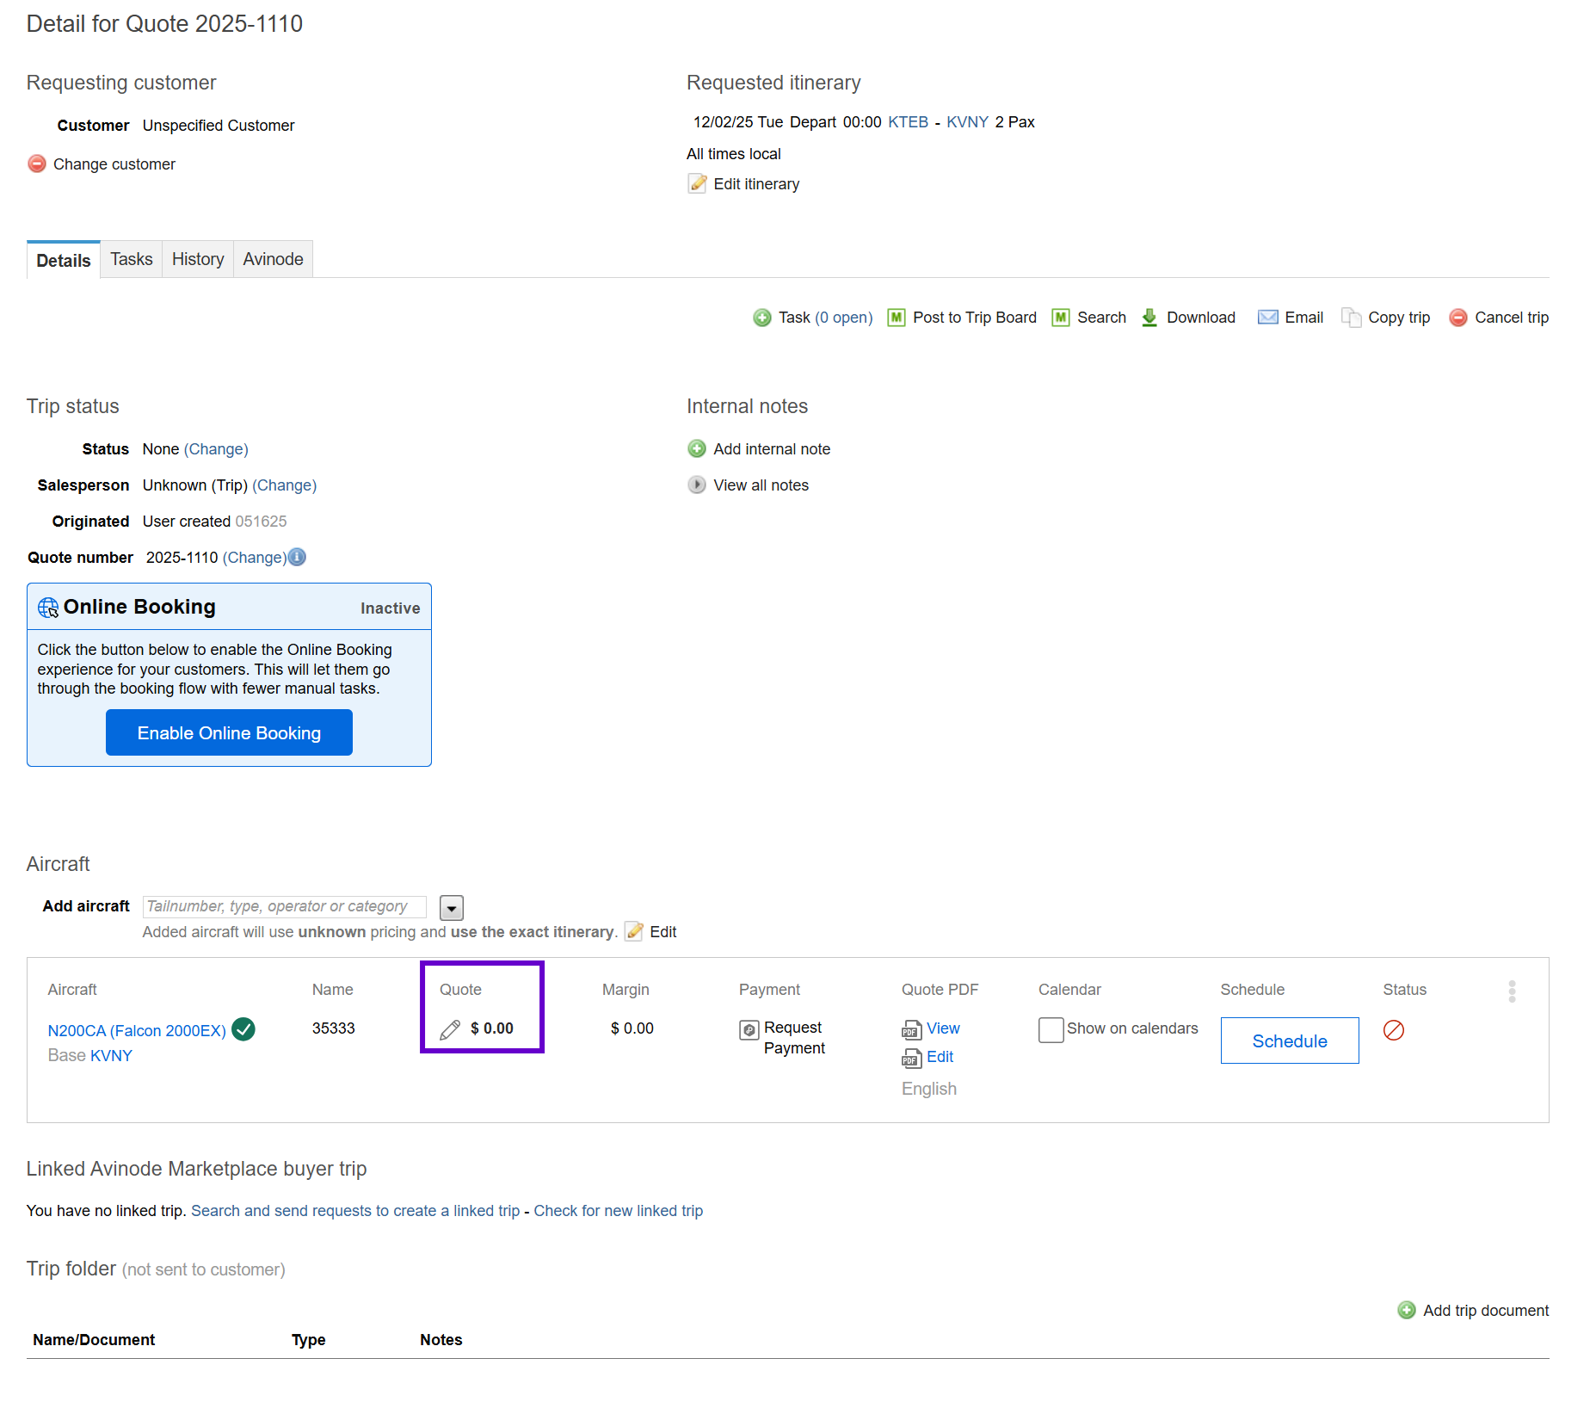Click the Post to Trip Board icon

[x=897, y=318]
